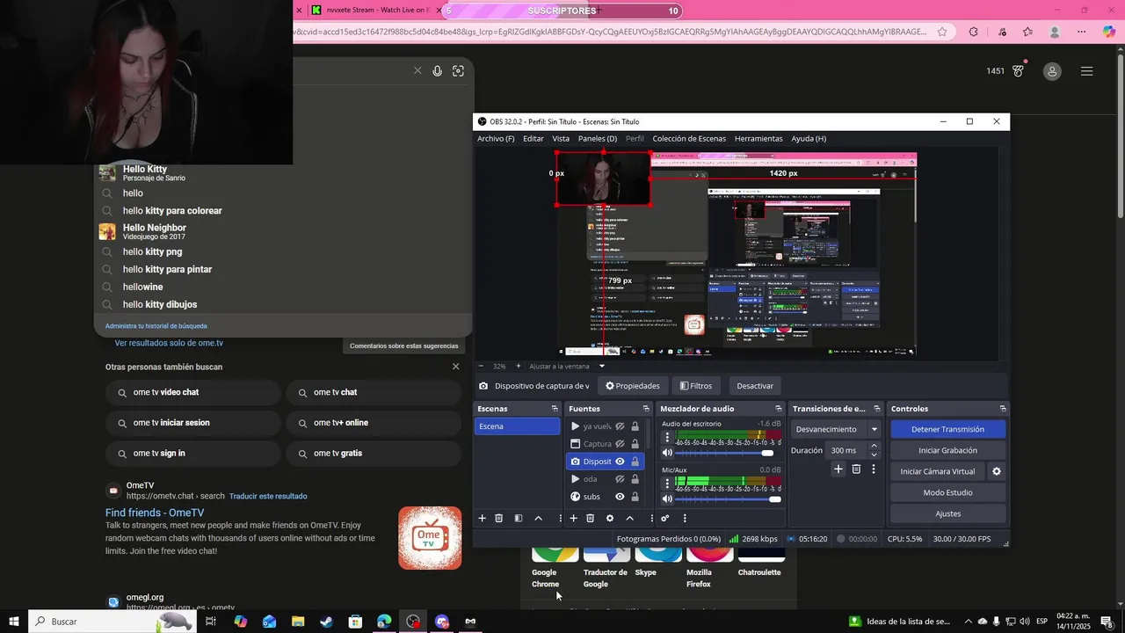Decrease Duración value with down arrow
This screenshot has width=1125, height=633.
(x=874, y=455)
